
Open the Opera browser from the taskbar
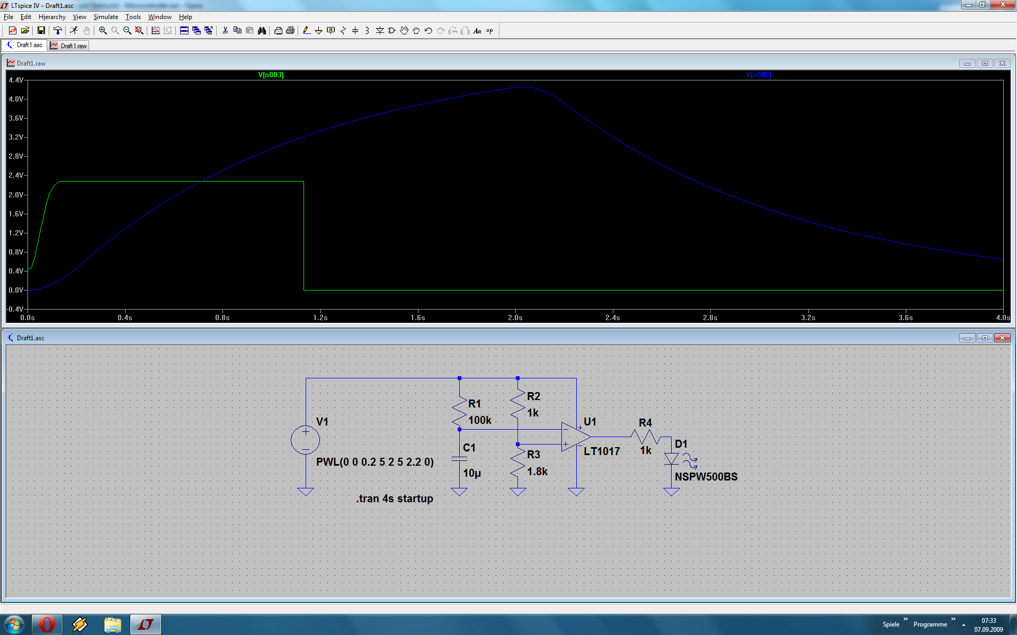coord(47,624)
